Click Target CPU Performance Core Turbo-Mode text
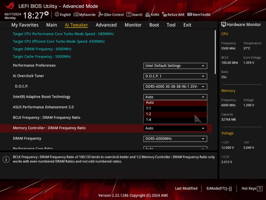 click(63, 34)
